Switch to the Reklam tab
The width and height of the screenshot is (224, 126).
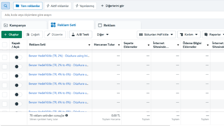click(118, 25)
